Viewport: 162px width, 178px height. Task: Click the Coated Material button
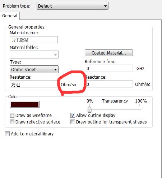pyautogui.click(x=109, y=53)
